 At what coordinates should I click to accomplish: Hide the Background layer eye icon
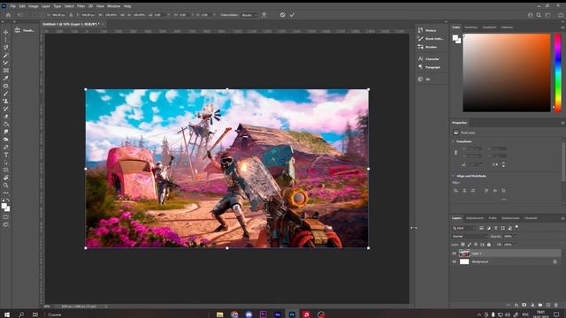[454, 261]
